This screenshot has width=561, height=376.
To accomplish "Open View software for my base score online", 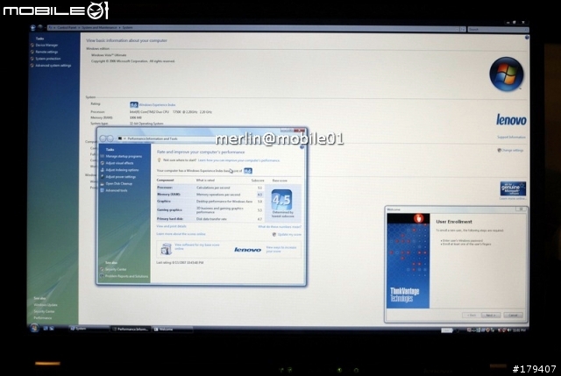I will coord(196,246).
